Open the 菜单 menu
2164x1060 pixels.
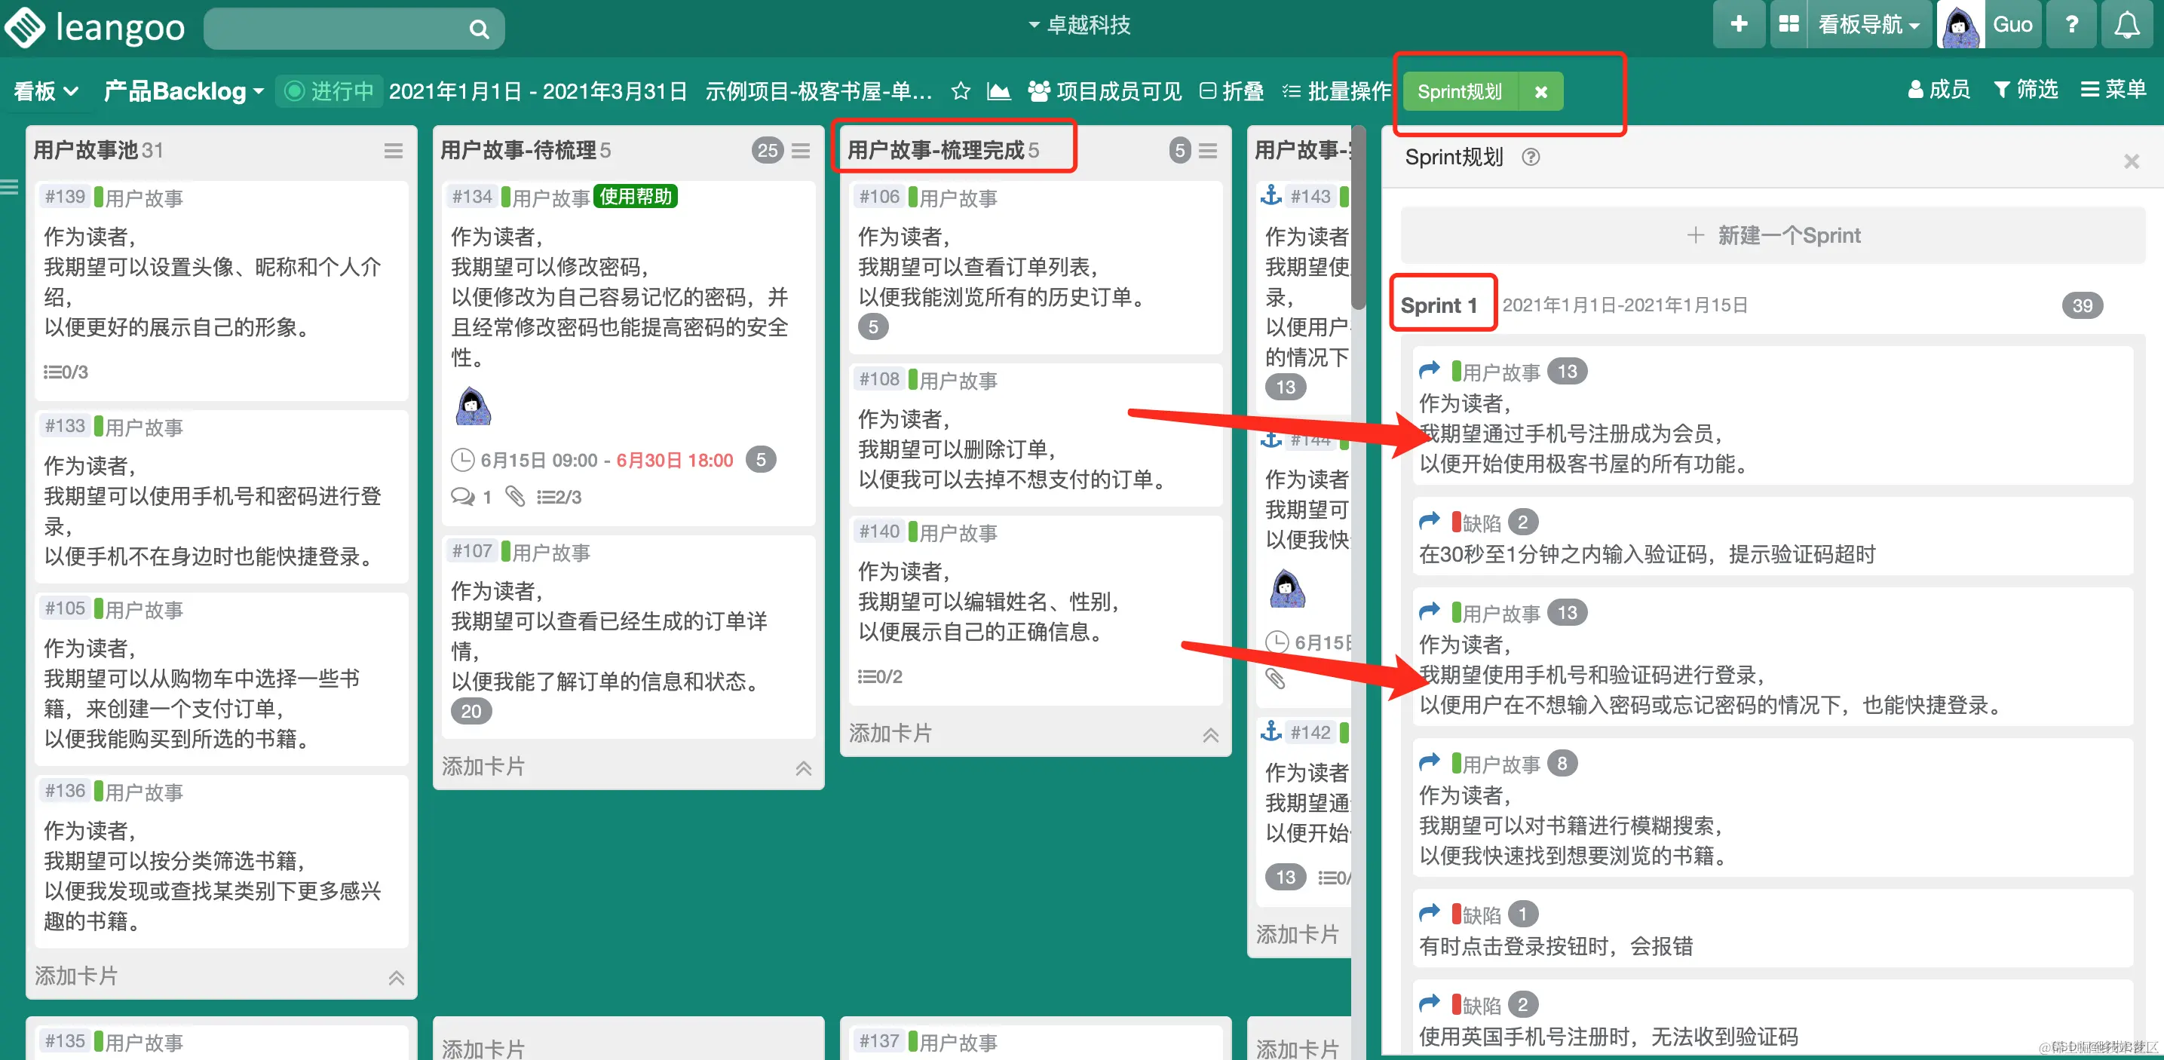click(x=2113, y=89)
